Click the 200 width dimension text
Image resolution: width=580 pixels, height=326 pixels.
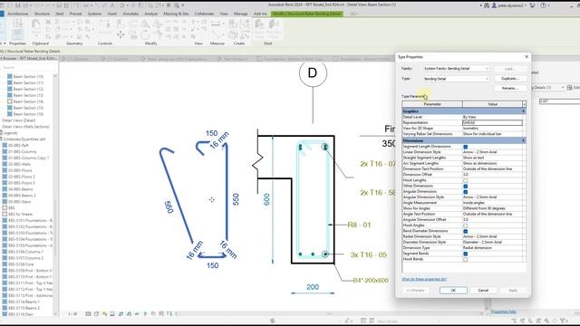pyautogui.click(x=313, y=287)
